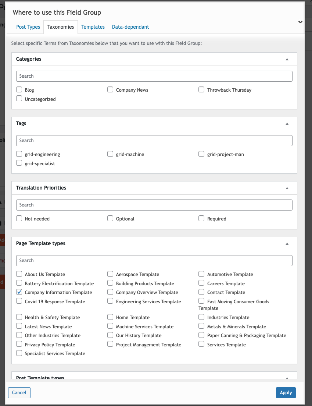Collapse the Tags section arrow
312x406 pixels.
(x=287, y=124)
